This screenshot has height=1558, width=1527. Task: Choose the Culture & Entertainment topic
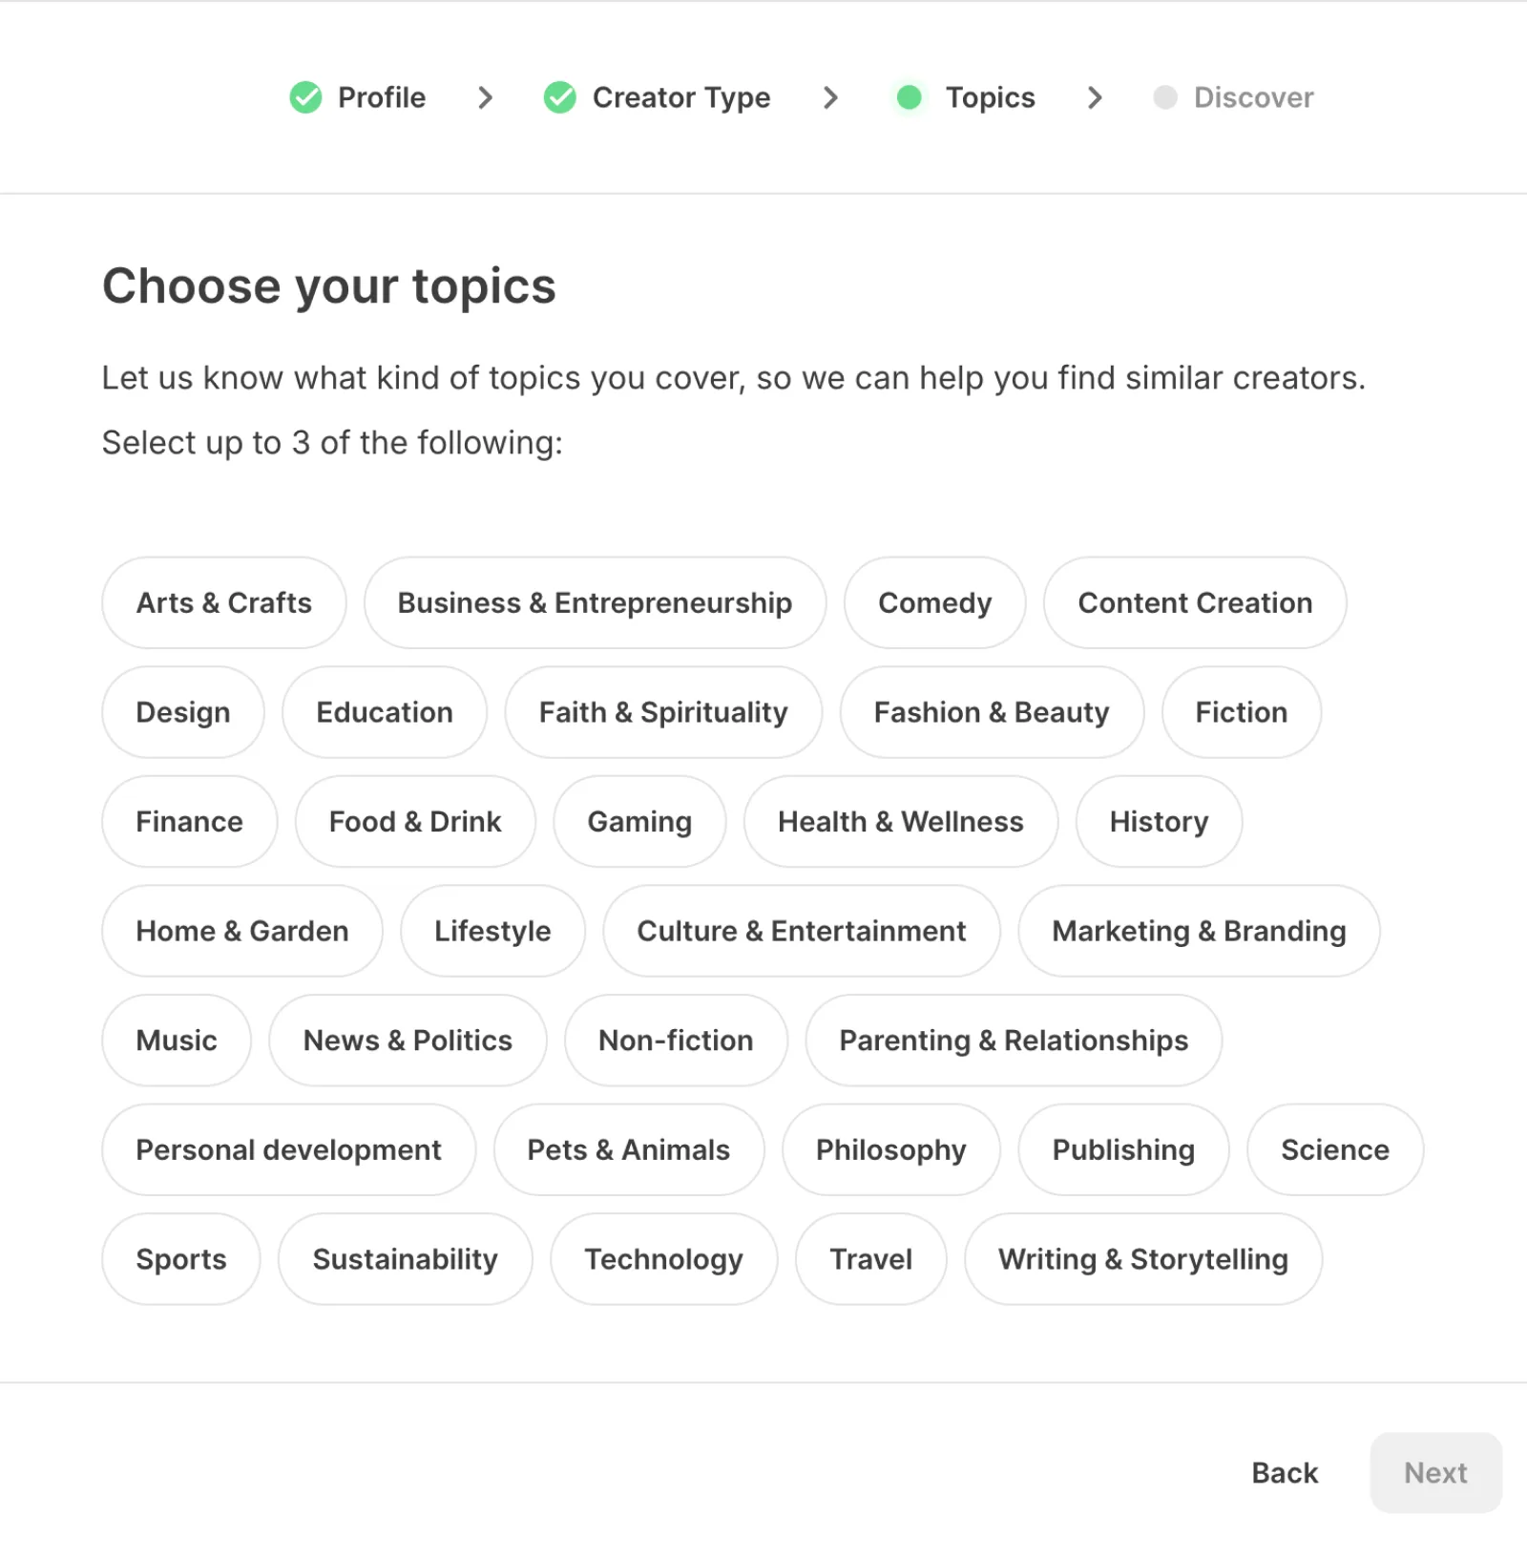pos(801,932)
